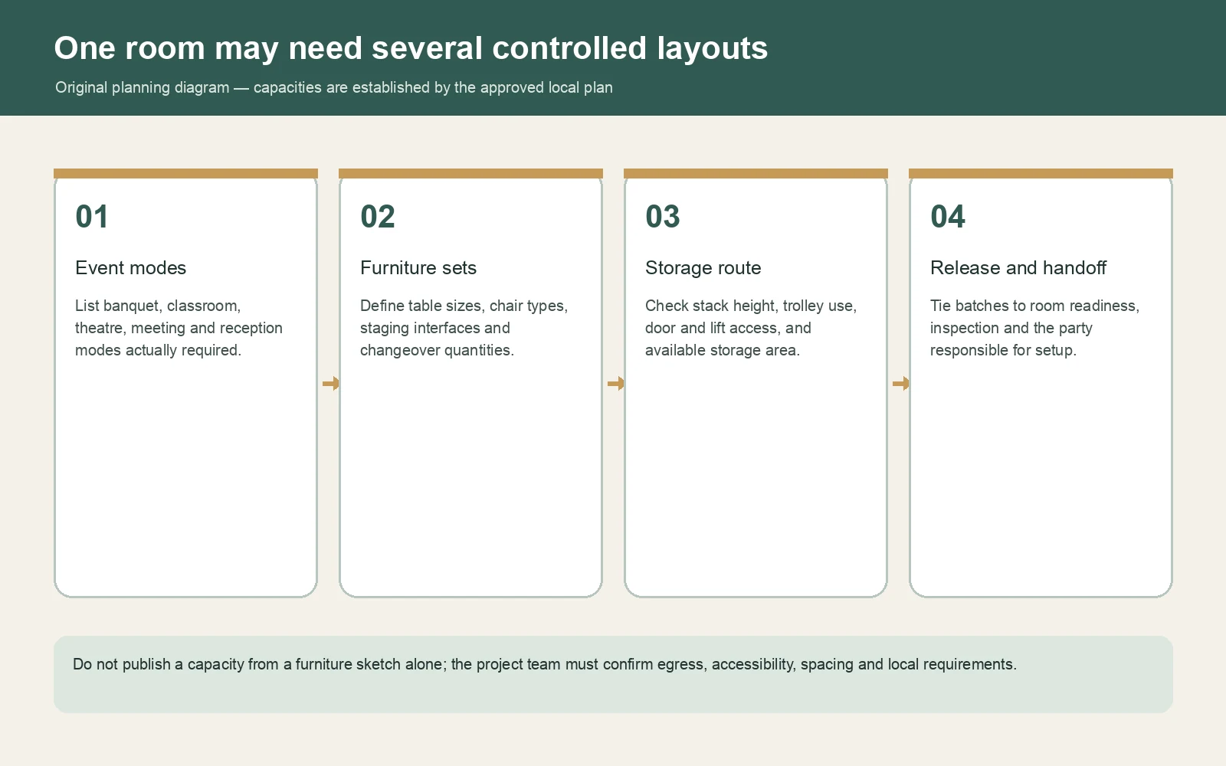This screenshot has width=1226, height=766.
Task: Select the 'Define table sizes, chair types' text
Action: pos(464,328)
